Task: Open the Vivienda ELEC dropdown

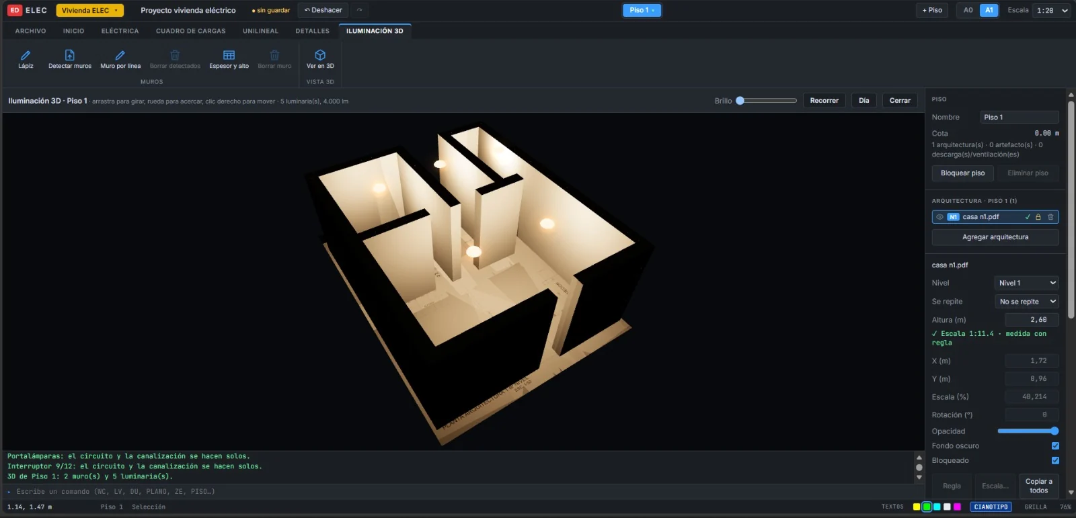Action: coord(90,10)
